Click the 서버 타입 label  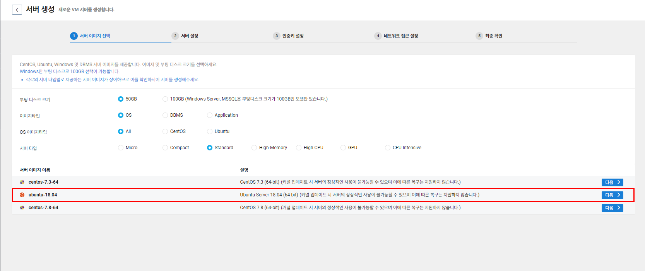coord(28,148)
